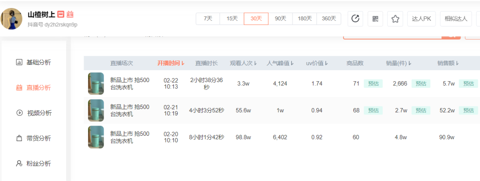The width and height of the screenshot is (480, 181).
Task: Click the 02-22 10:13 start time
Action: [171, 84]
